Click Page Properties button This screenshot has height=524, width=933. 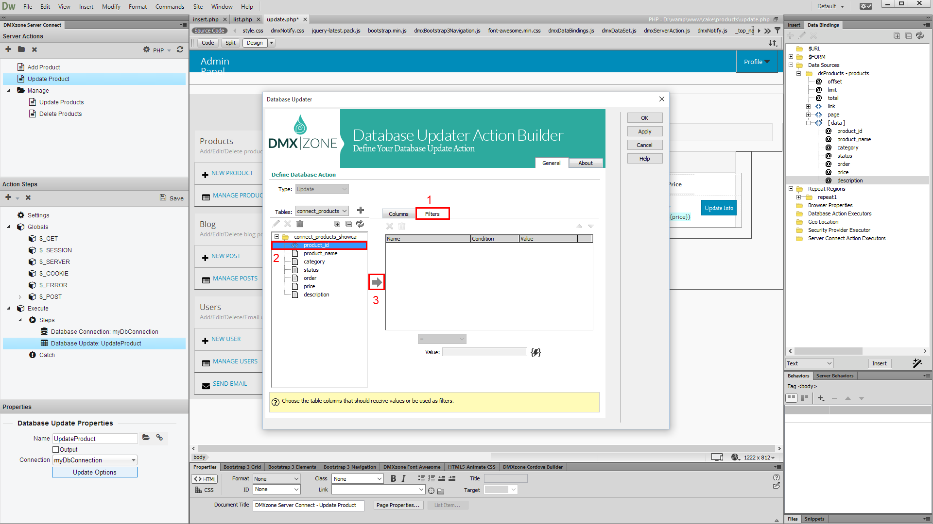[398, 505]
